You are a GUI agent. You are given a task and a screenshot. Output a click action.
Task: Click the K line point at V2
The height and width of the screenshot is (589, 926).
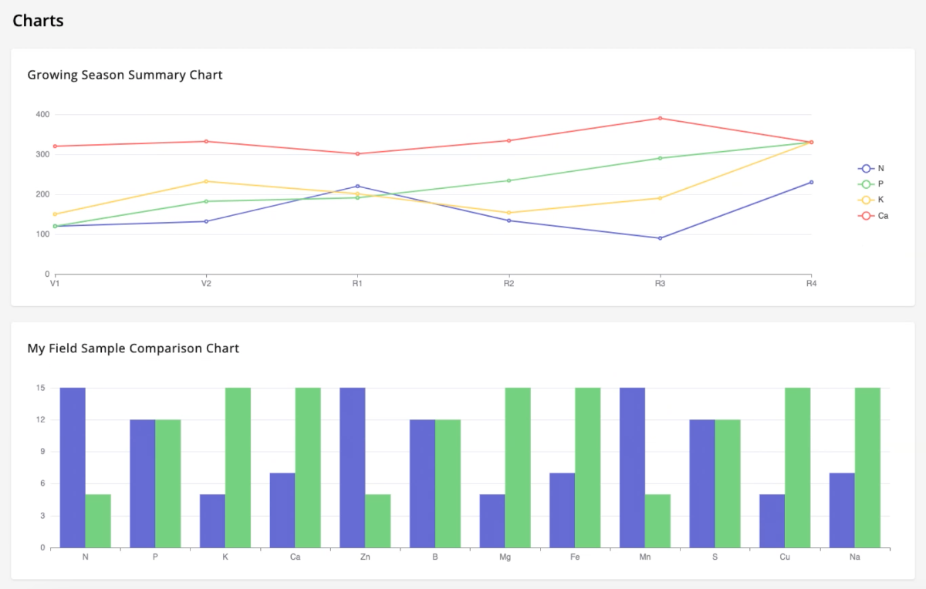[x=206, y=181]
